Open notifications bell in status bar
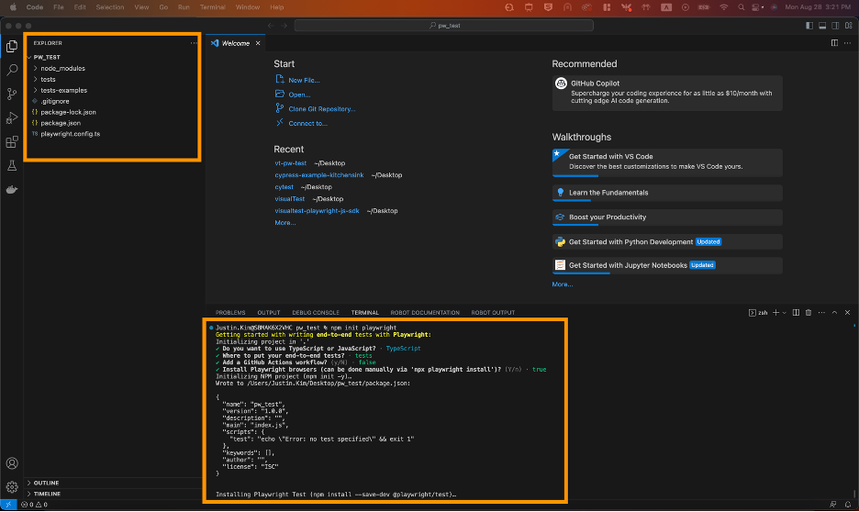The width and height of the screenshot is (859, 512). point(847,505)
